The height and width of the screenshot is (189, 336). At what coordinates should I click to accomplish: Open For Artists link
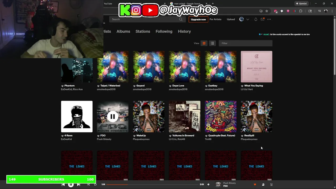tap(216, 19)
